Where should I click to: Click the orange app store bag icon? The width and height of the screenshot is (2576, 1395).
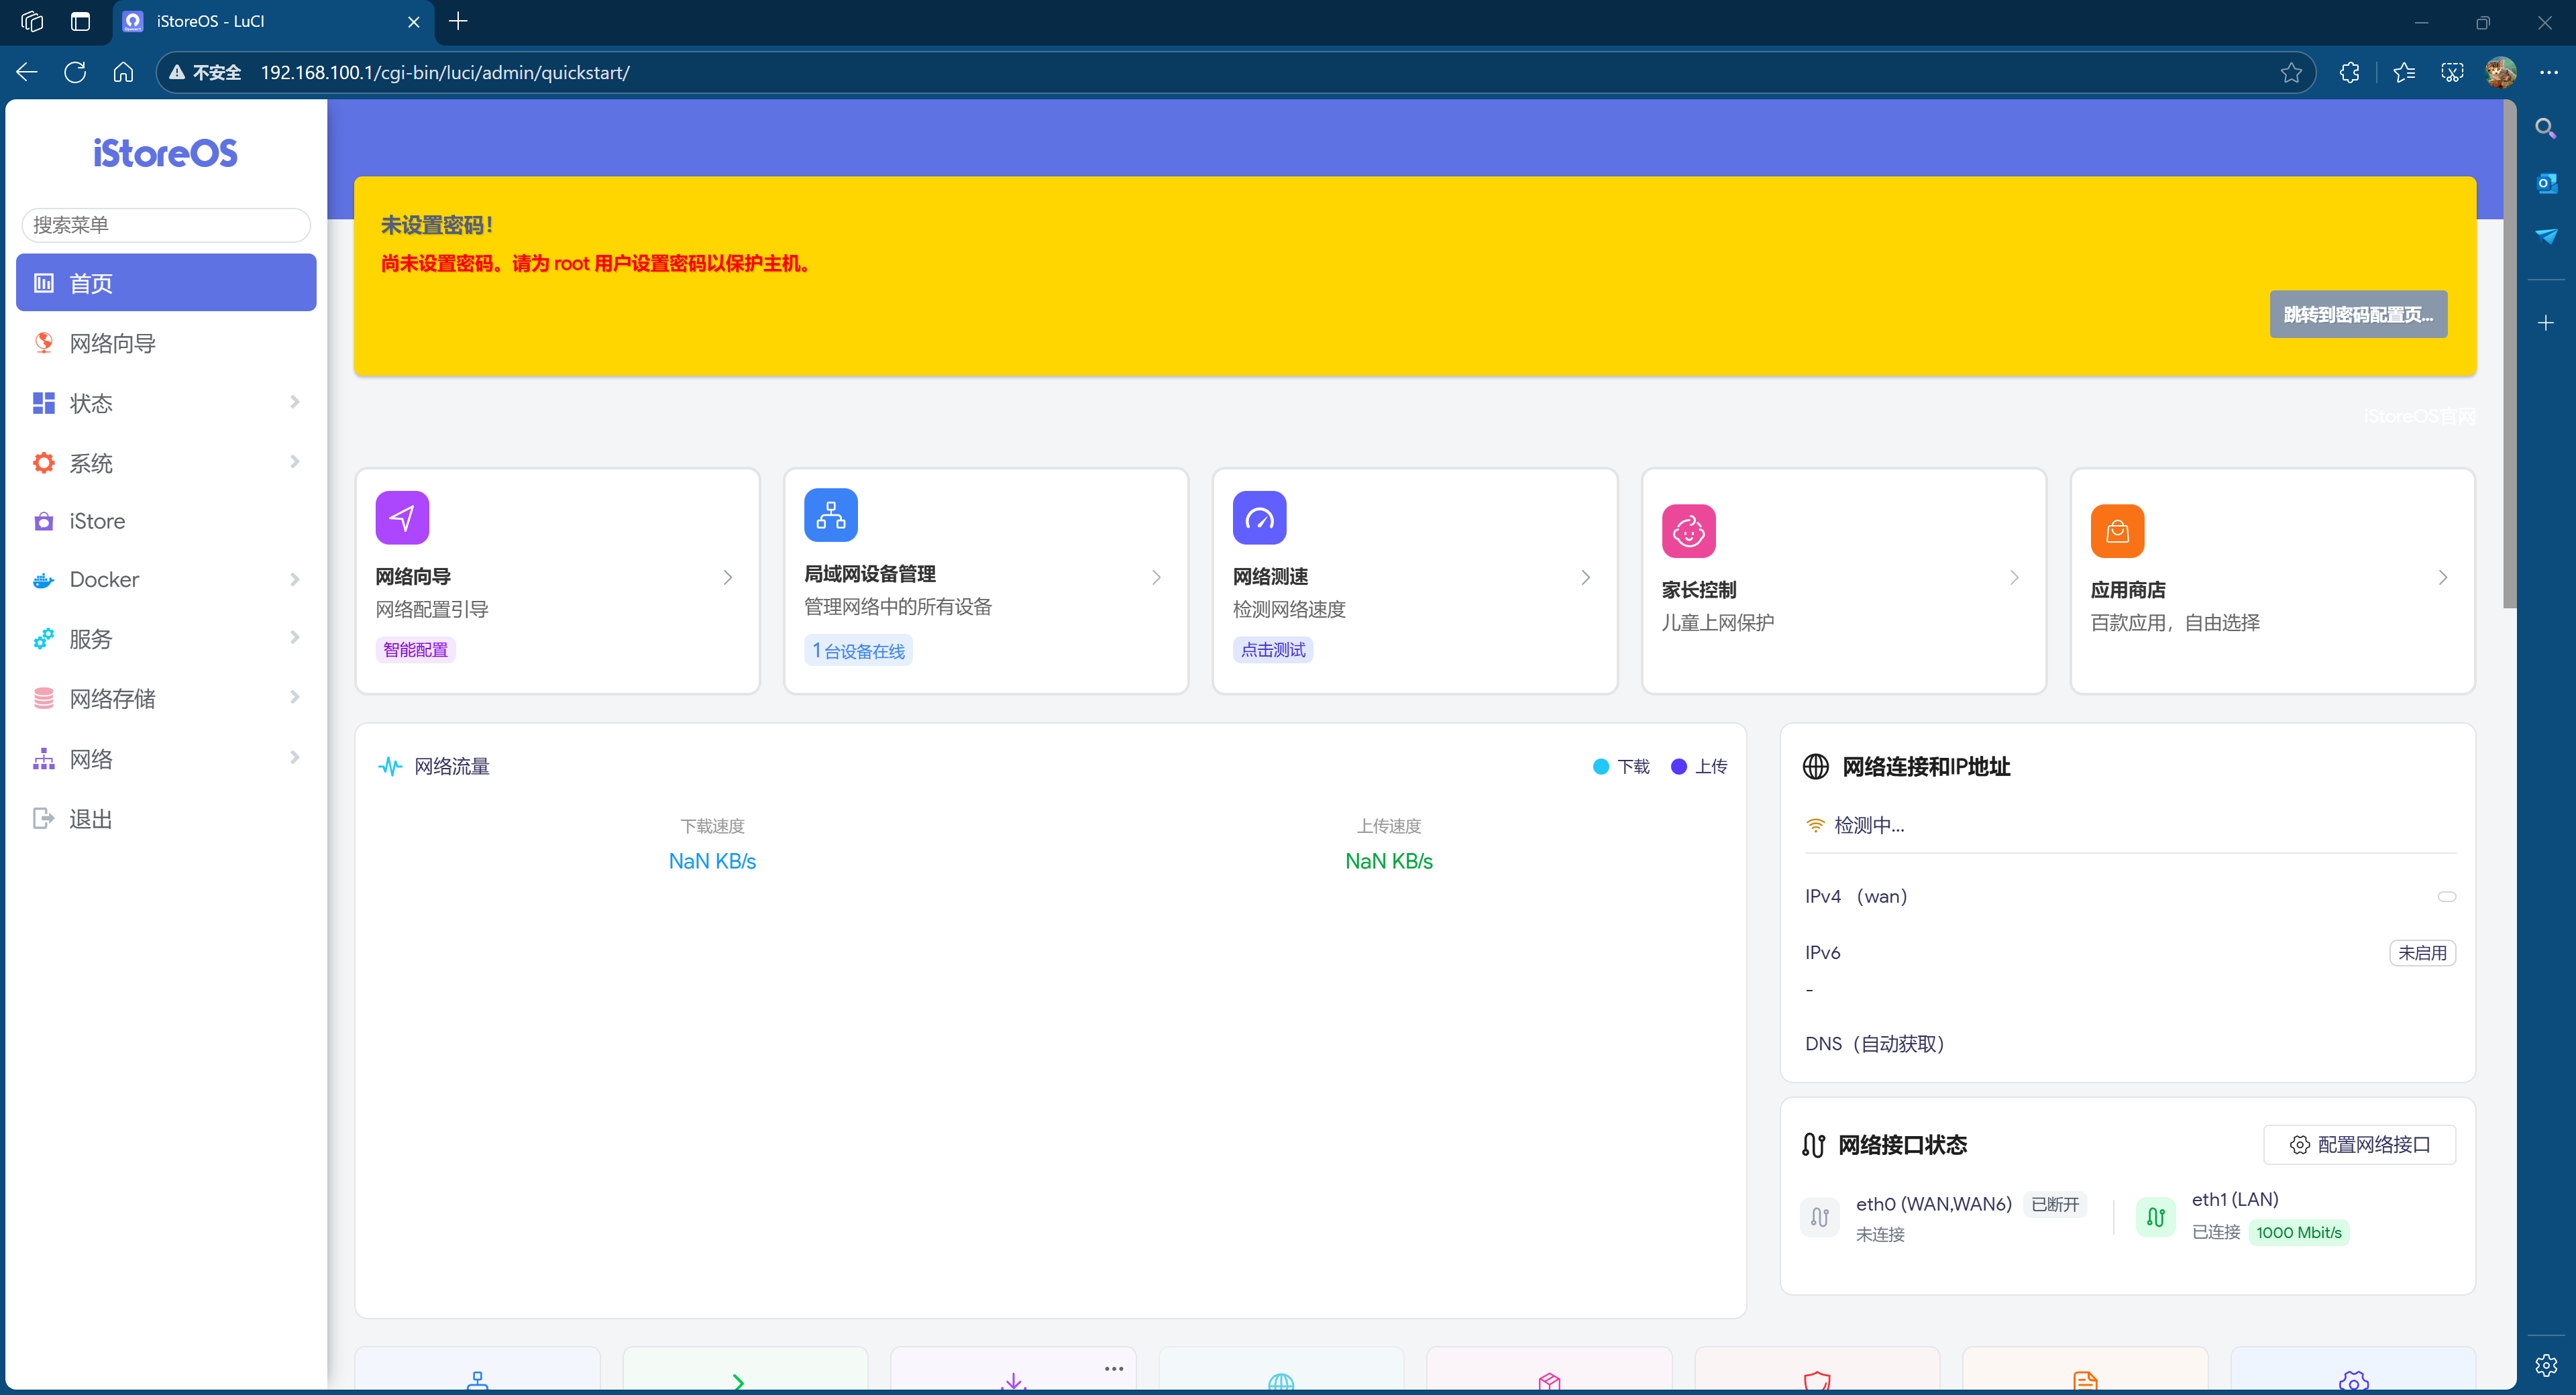tap(2117, 530)
